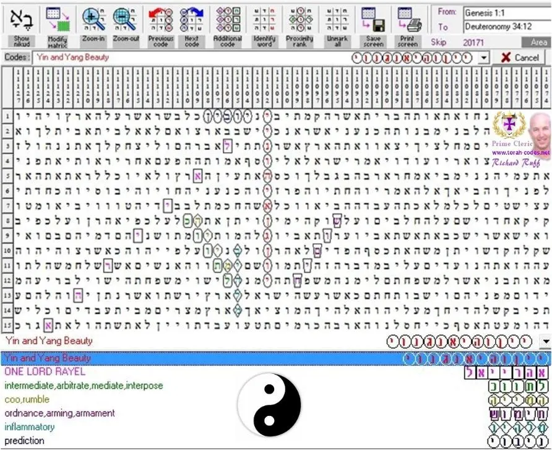Click the Area button
This screenshot has width=552, height=450.
coord(536,42)
